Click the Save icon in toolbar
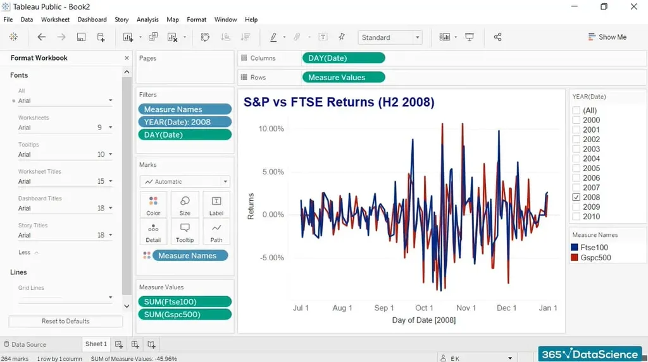The height and width of the screenshot is (362, 648). pyautogui.click(x=81, y=37)
